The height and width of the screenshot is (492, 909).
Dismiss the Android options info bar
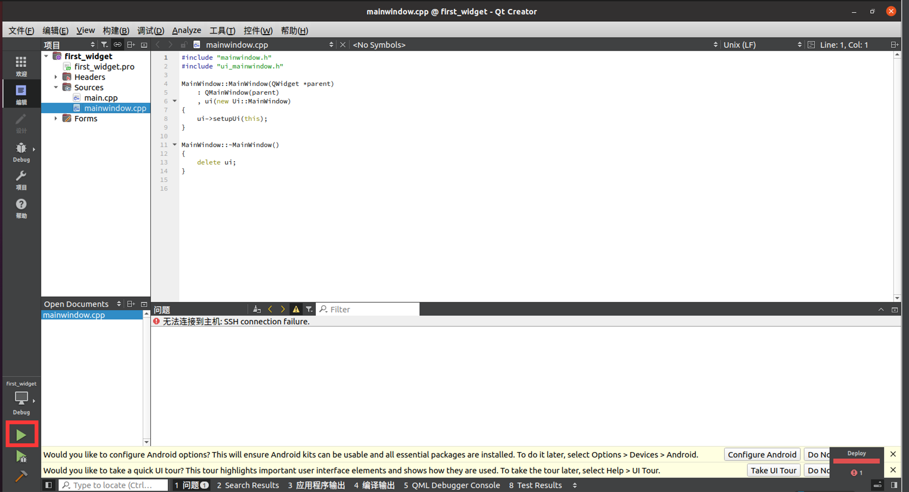click(893, 454)
